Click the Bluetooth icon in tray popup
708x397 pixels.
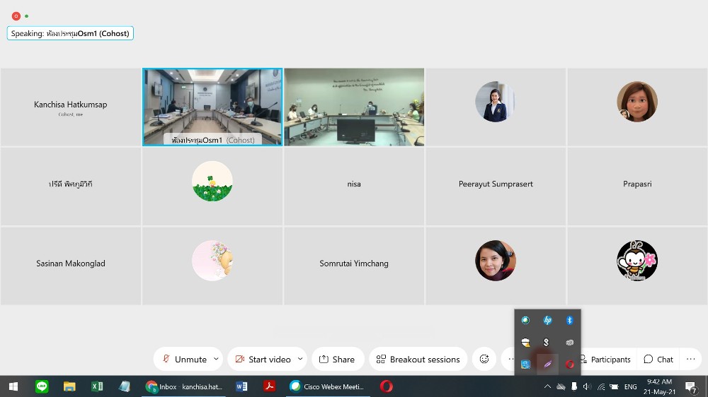[569, 321]
